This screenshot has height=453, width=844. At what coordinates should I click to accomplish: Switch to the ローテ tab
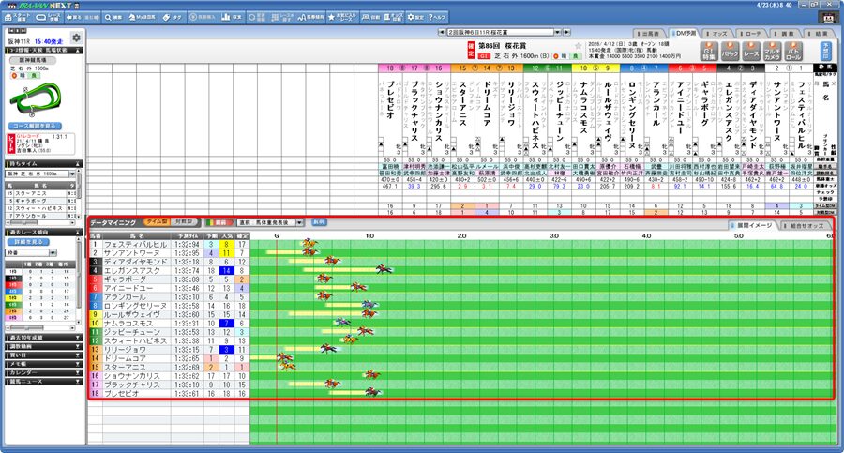point(751,34)
